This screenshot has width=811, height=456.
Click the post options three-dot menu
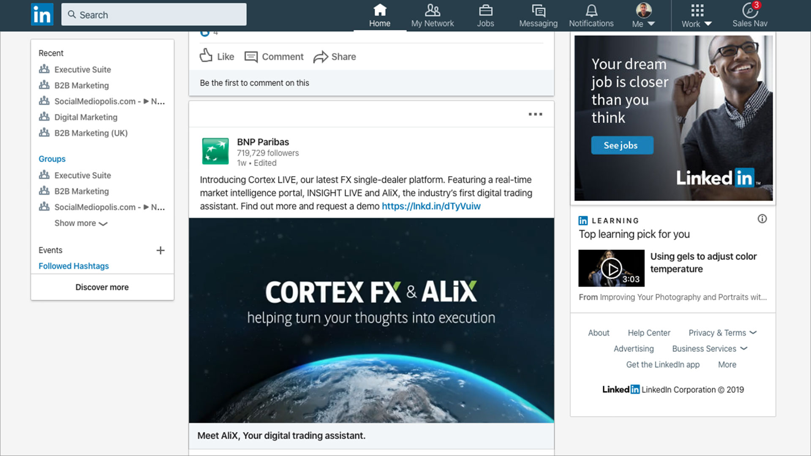[x=535, y=114]
